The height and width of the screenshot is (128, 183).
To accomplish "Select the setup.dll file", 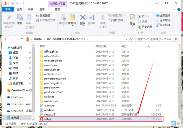I will pyautogui.click(x=49, y=115).
